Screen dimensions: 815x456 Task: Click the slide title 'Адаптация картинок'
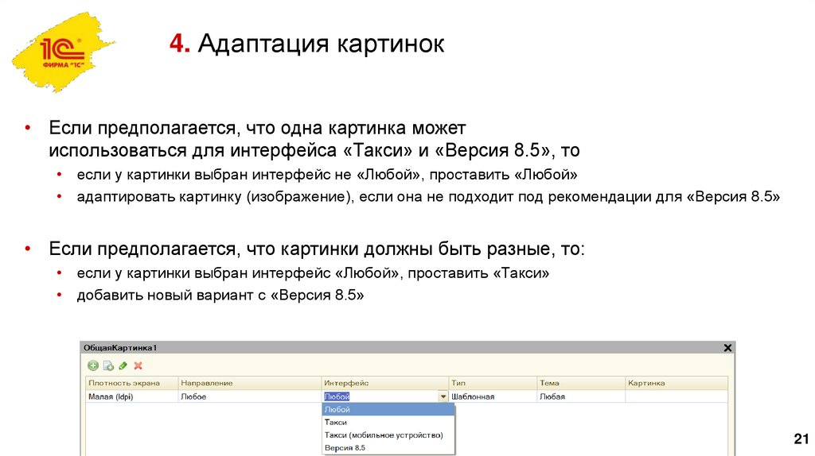coord(322,43)
